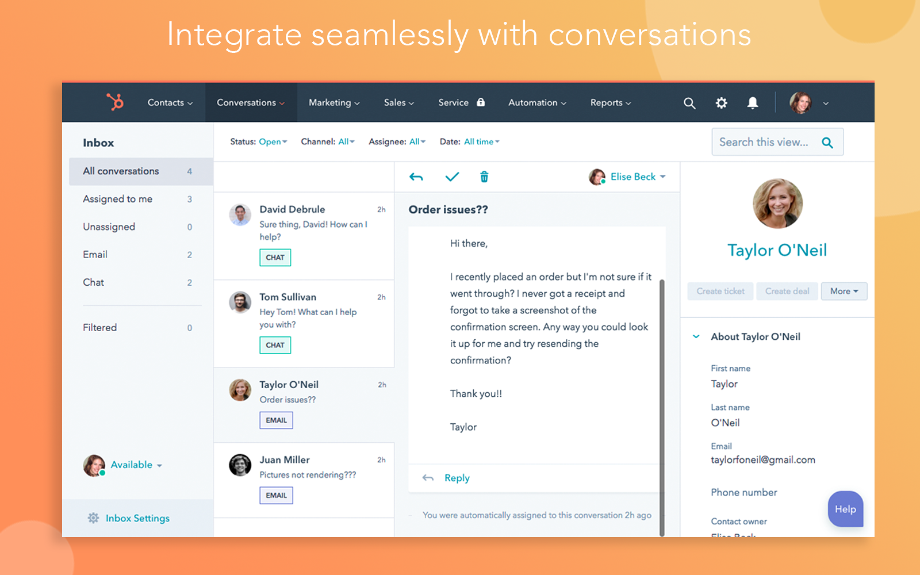Collapse the About Taylor O'Neil section
Viewport: 920px width, 575px height.
tap(696, 336)
